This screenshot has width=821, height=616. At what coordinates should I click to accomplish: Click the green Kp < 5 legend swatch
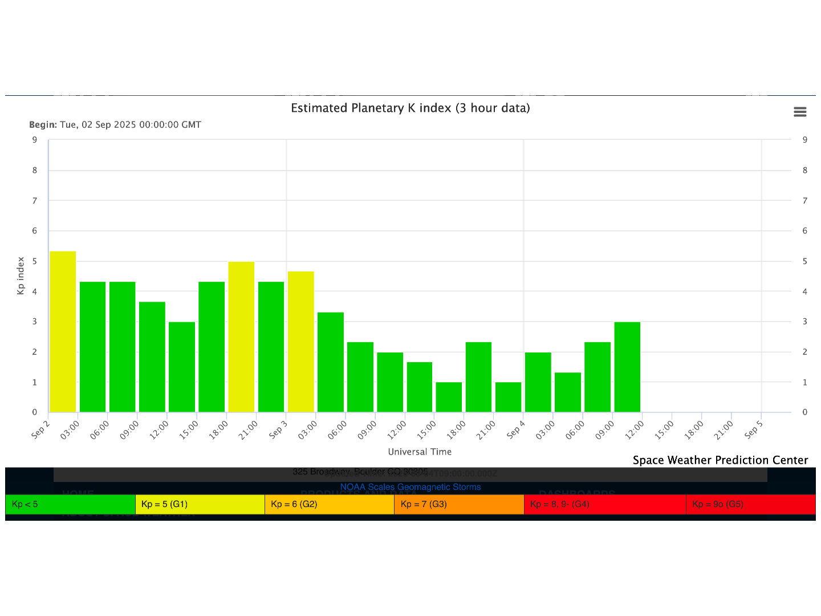(70, 504)
